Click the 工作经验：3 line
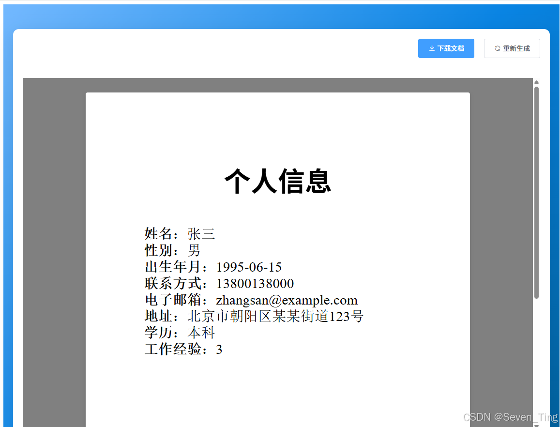Screen dimensions: 560x427 click(183, 349)
